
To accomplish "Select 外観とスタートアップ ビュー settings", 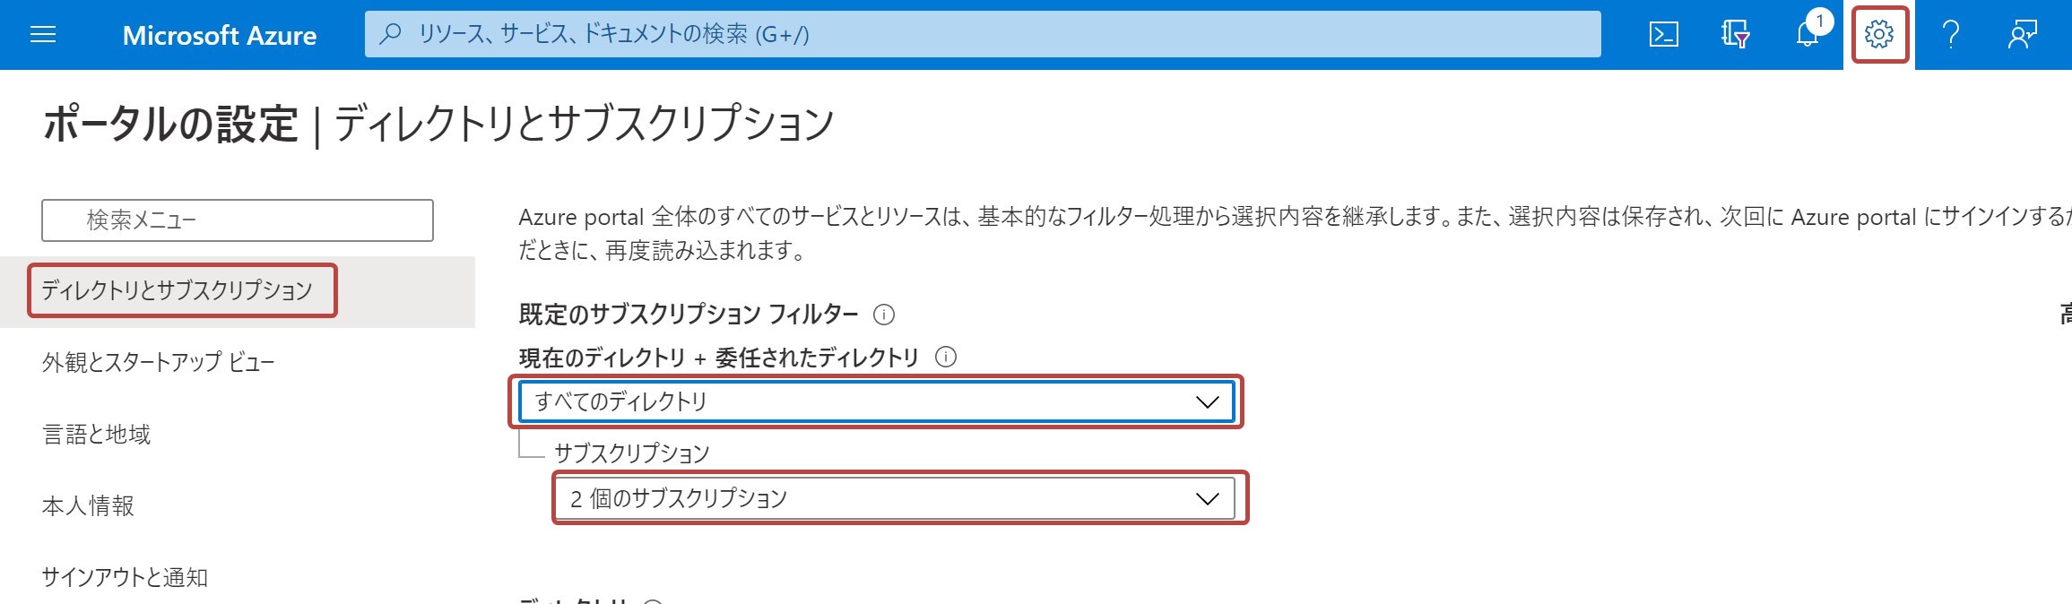I will (x=159, y=364).
